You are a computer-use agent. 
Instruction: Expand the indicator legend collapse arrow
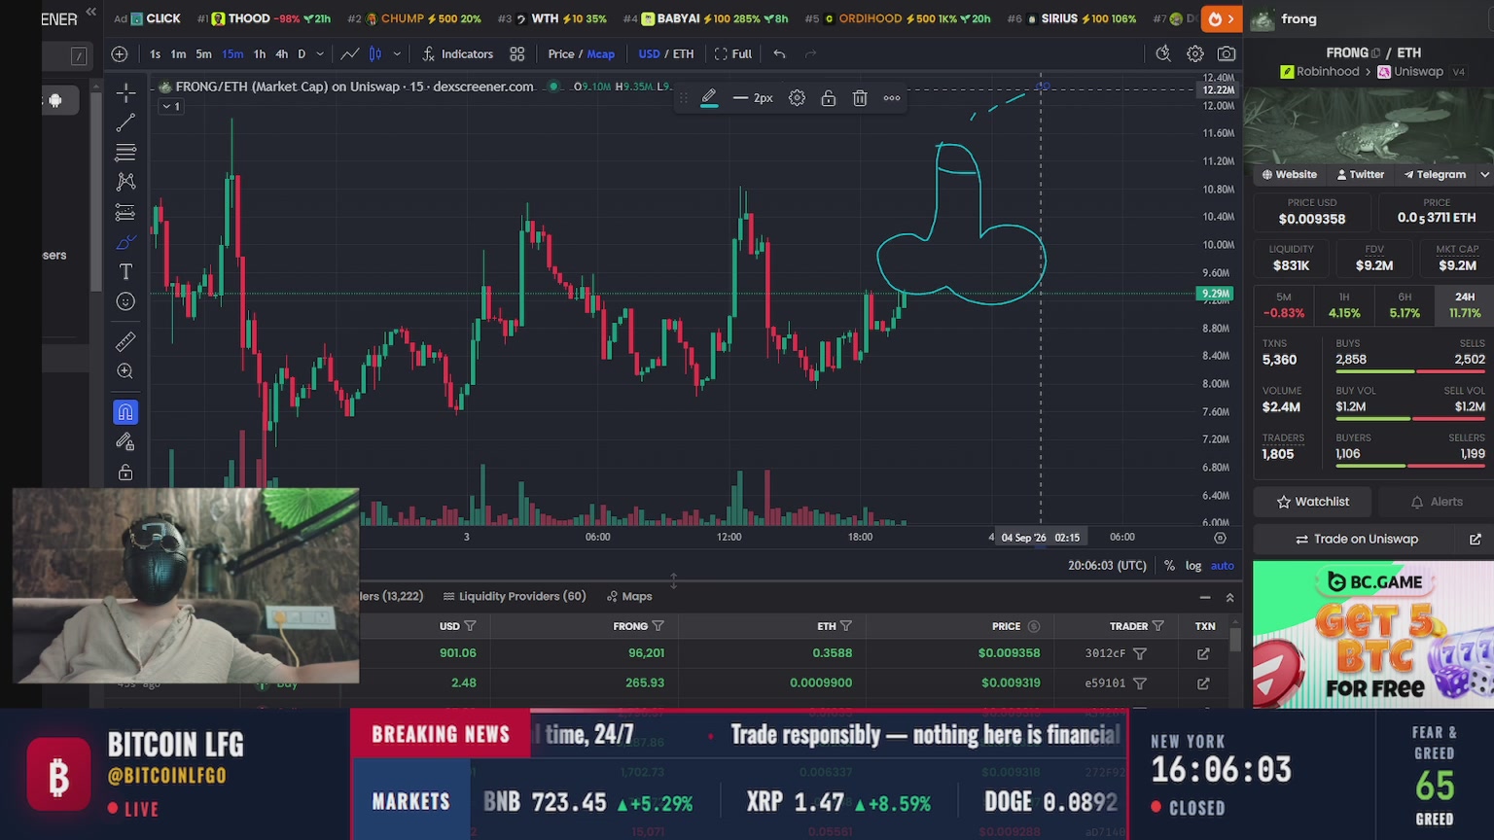(x=170, y=106)
